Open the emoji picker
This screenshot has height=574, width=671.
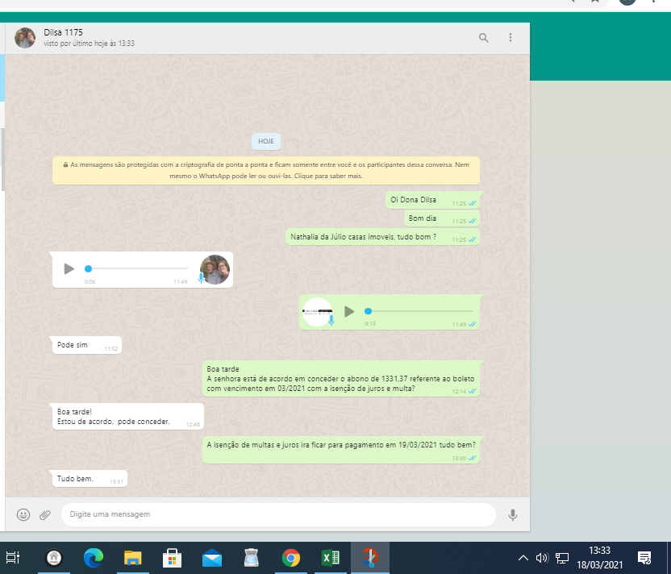tap(23, 514)
